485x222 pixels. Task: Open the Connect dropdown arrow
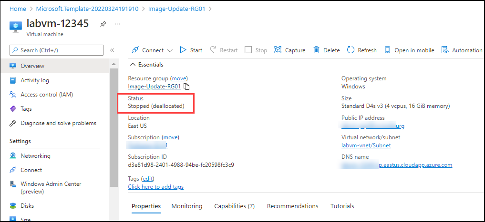[169, 50]
